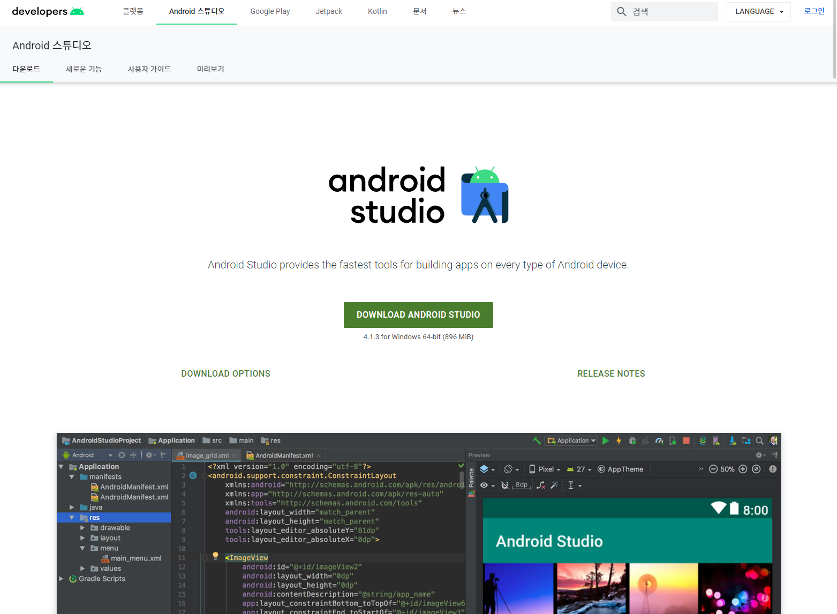The width and height of the screenshot is (837, 614).
Task: Click the user avatar icon in IDE toolbar
Action: pyautogui.click(x=773, y=440)
